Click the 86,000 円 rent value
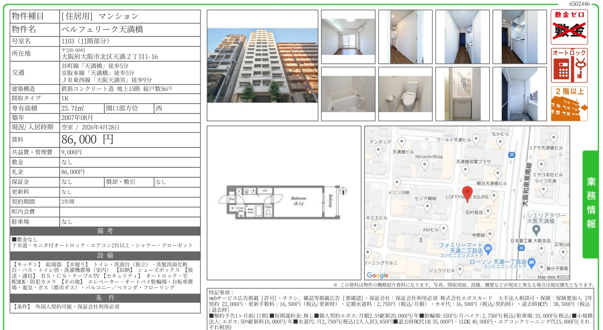 [87, 140]
